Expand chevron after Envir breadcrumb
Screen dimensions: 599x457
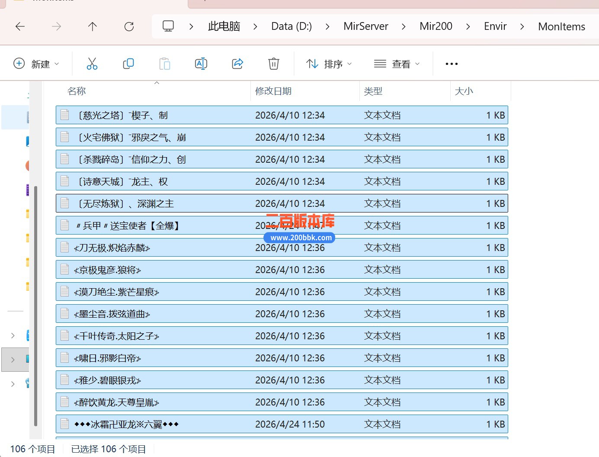coord(522,26)
